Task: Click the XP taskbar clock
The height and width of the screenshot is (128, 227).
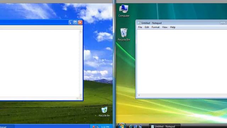Action: pos(105,127)
